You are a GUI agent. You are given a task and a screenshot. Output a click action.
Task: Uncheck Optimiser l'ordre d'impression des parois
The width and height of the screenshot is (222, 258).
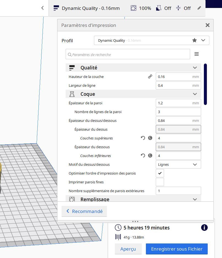[x=160, y=173]
